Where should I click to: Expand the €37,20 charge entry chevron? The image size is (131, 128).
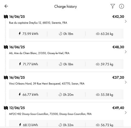tap(126, 82)
